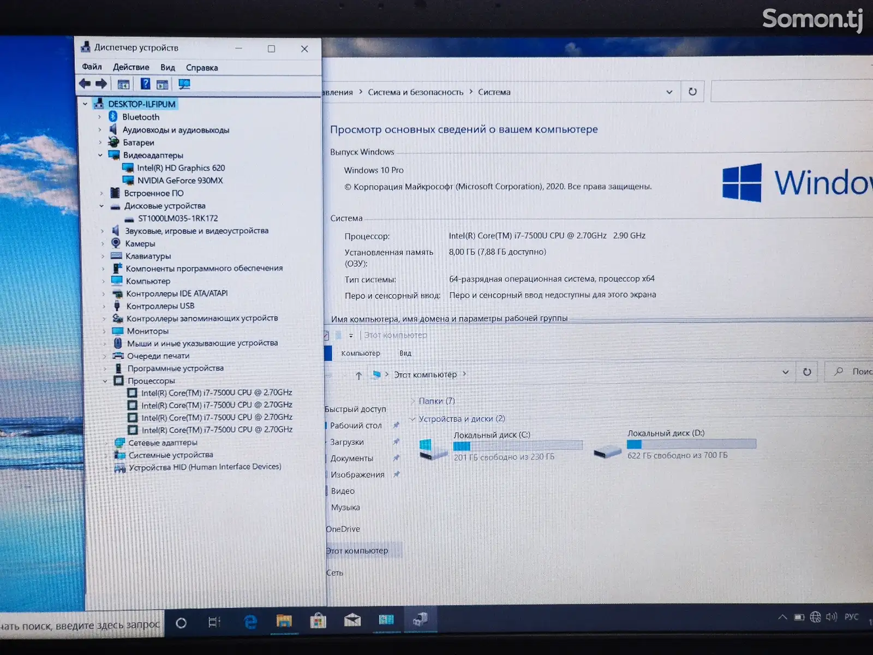Select Локальный диск (C:)
This screenshot has height=655, width=873.
coord(500,446)
